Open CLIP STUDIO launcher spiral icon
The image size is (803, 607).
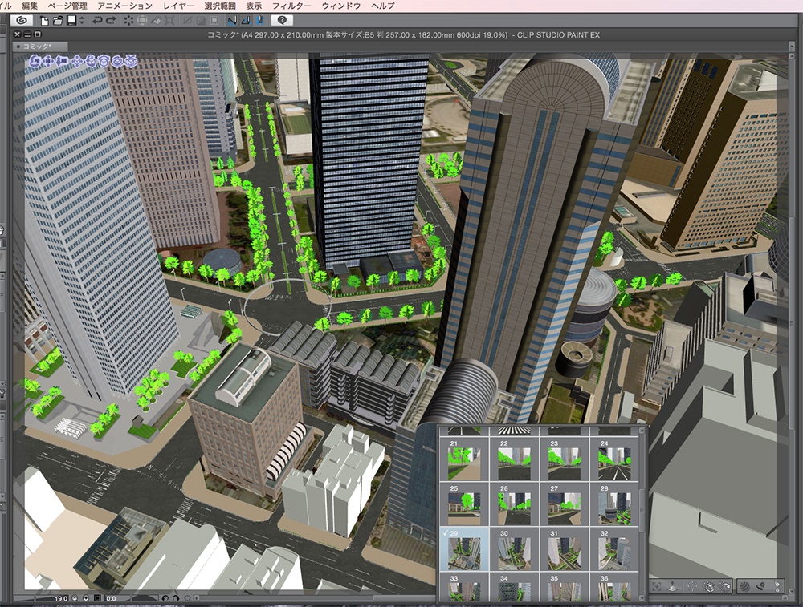[x=22, y=21]
